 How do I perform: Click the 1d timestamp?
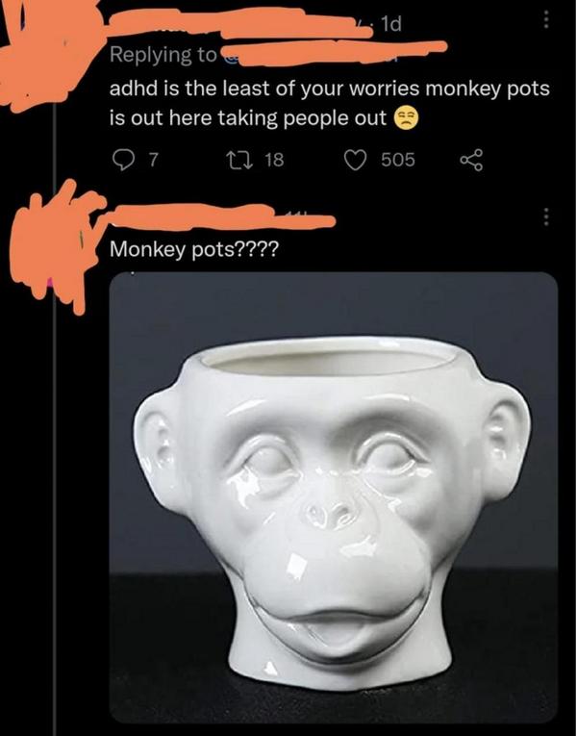click(x=391, y=23)
